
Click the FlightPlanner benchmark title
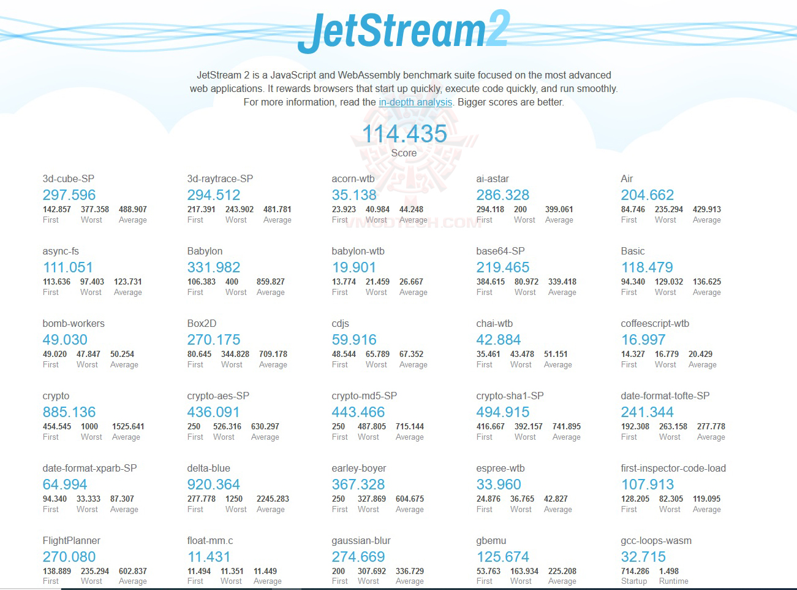(71, 541)
